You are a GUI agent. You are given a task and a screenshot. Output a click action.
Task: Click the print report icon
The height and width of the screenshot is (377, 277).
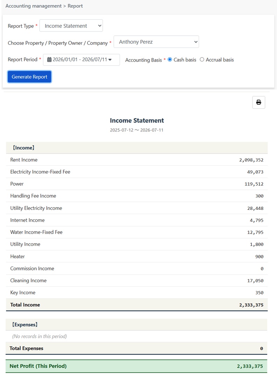click(258, 102)
